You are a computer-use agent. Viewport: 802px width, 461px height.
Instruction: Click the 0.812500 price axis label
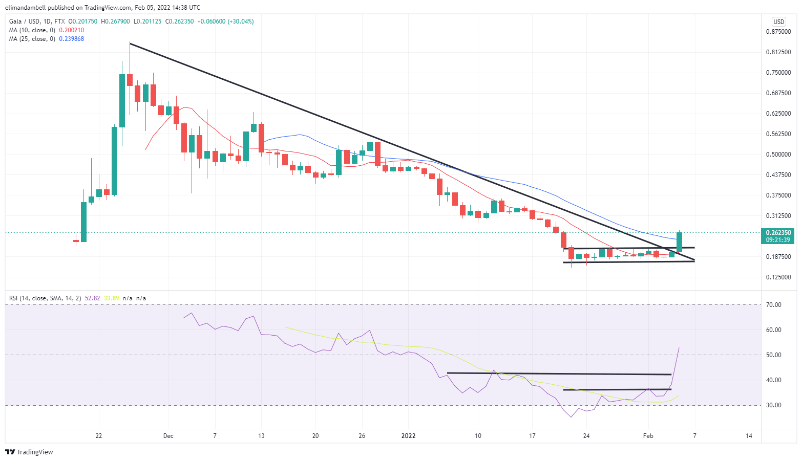[778, 52]
